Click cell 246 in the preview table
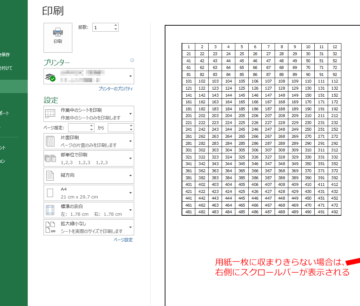The width and height of the screenshot is (360, 306). (x=255, y=129)
